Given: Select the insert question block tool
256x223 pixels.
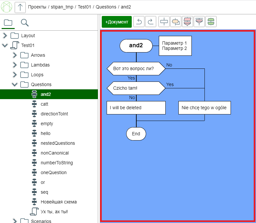Looking at the screenshot, I should click(x=176, y=22).
